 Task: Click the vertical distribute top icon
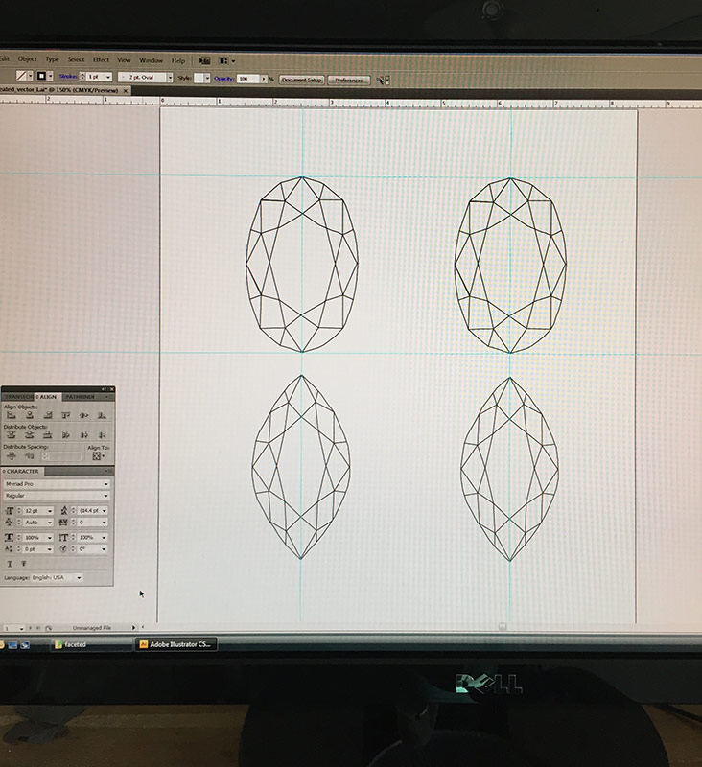[11, 435]
